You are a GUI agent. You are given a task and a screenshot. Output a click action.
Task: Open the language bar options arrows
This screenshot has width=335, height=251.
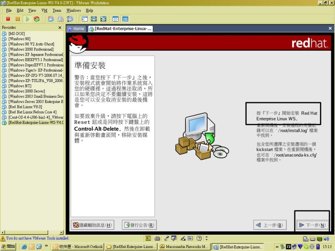[206, 238]
